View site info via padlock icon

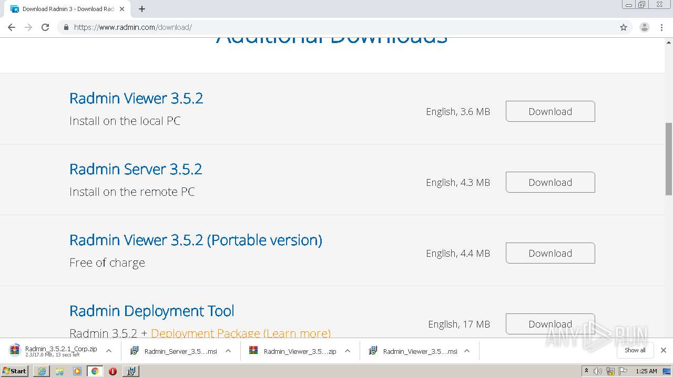[x=66, y=27]
